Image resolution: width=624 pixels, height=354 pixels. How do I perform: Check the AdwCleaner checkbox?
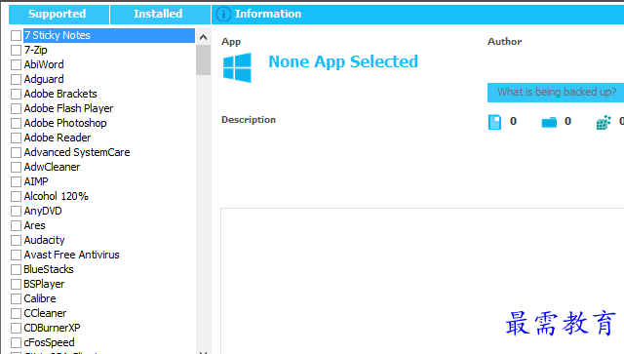(16, 167)
